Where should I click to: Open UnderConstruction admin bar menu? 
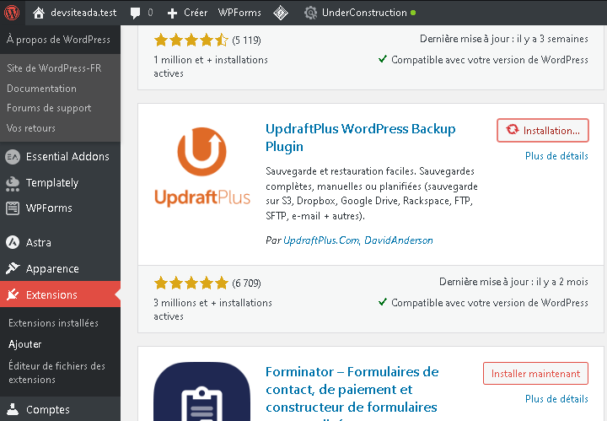(364, 13)
